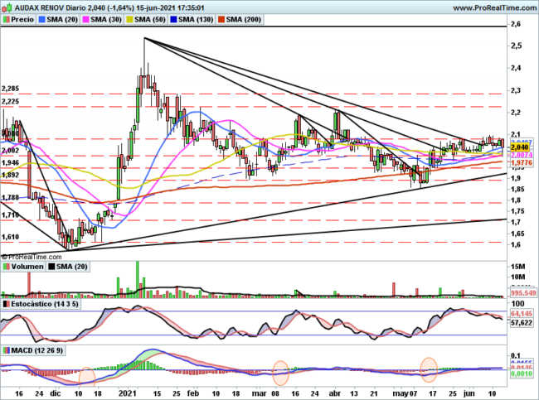The height and width of the screenshot is (400, 539).
Task: Select the dark-blue SMA (130) legend item
Action: pos(192,20)
